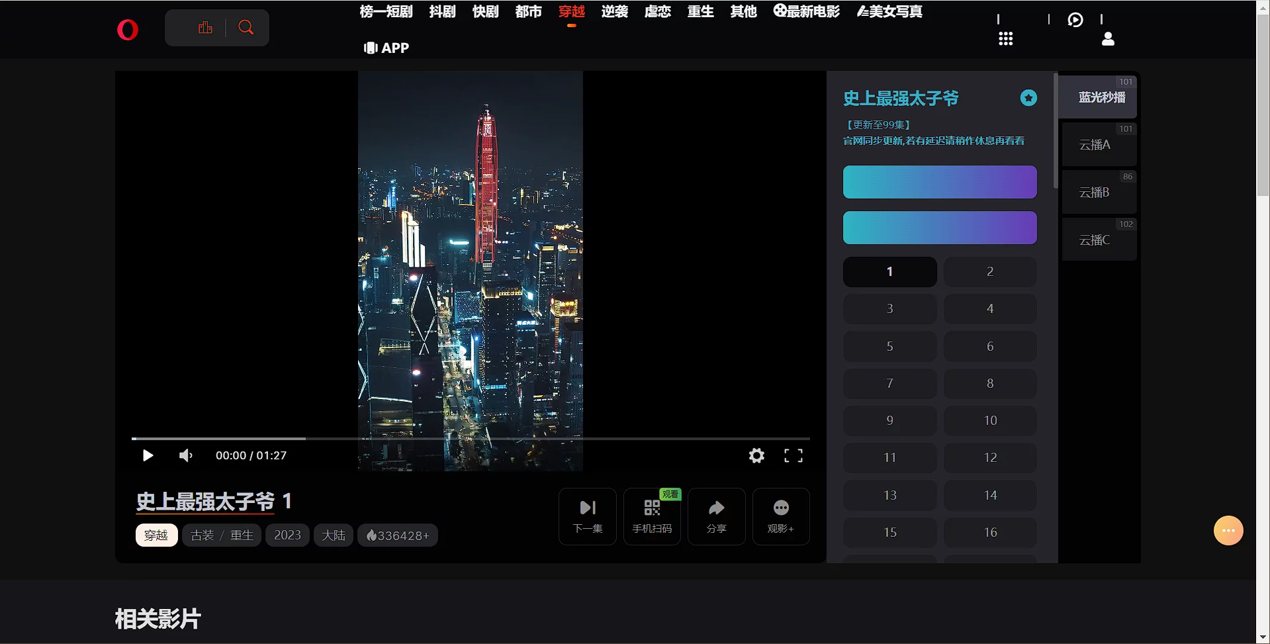Click the red Opera-style site logo

(x=128, y=30)
